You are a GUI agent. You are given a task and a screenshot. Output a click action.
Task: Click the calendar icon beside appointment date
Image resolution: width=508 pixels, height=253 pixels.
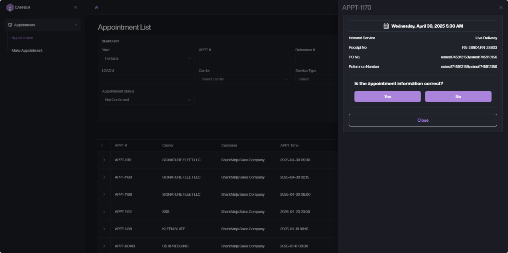386,26
